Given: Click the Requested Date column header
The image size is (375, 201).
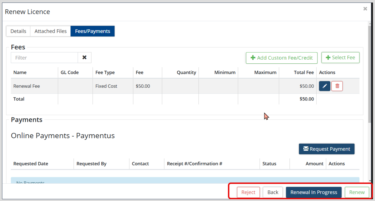Looking at the screenshot, I should tap(31, 164).
